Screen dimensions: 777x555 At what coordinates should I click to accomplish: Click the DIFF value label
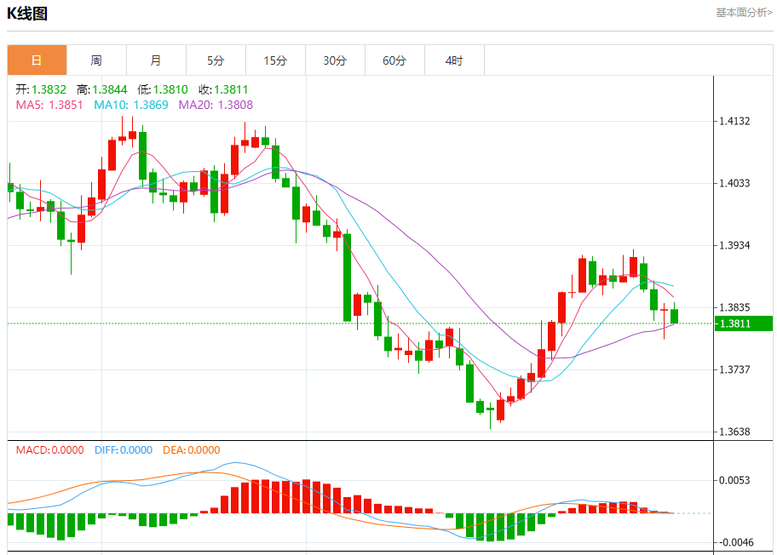[x=121, y=450]
